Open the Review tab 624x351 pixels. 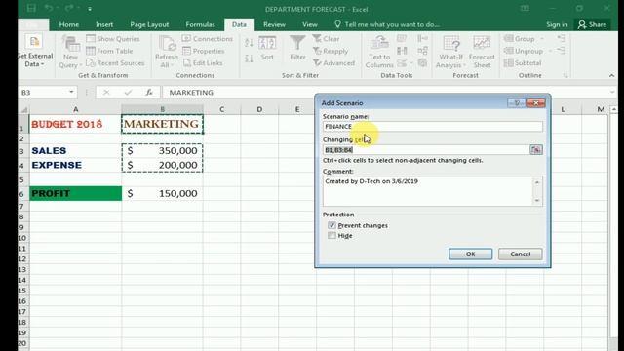point(274,24)
